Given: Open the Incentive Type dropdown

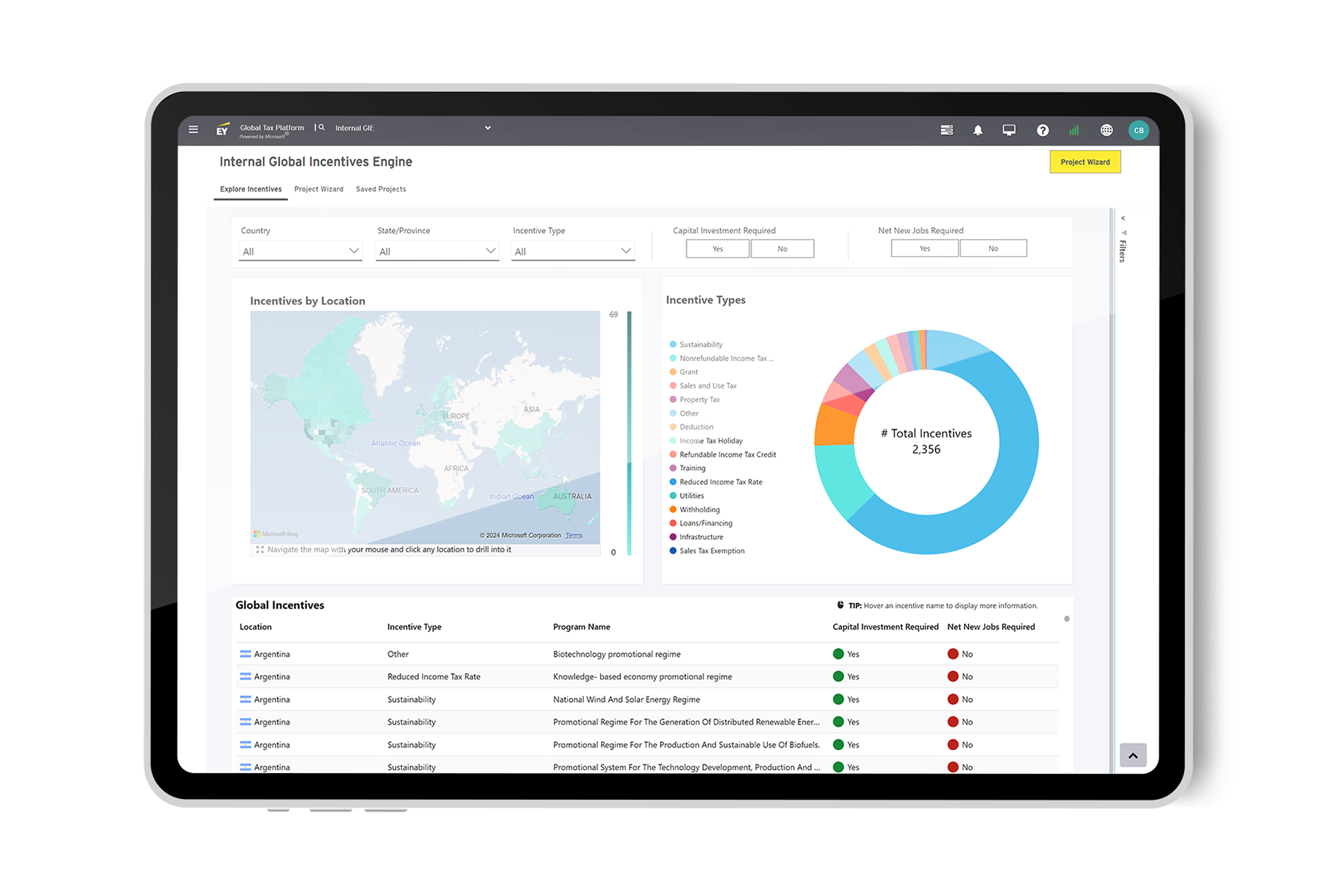Looking at the screenshot, I should (573, 252).
